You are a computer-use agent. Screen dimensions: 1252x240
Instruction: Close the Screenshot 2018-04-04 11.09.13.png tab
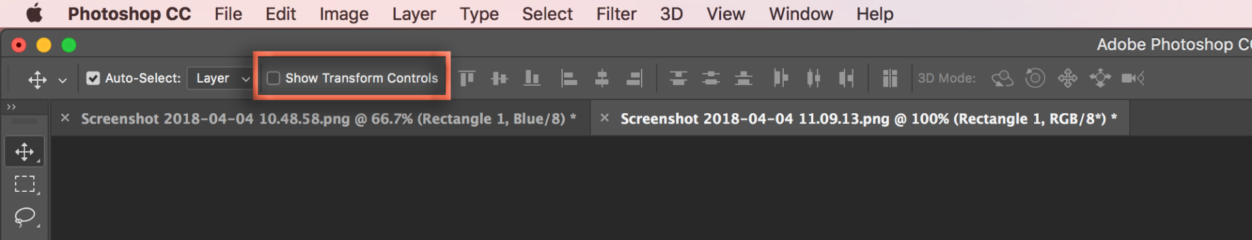coord(604,118)
